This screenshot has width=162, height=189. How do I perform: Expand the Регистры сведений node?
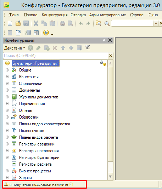click(7, 144)
